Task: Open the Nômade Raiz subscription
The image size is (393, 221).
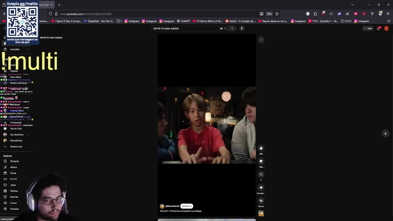Action: (x=17, y=141)
